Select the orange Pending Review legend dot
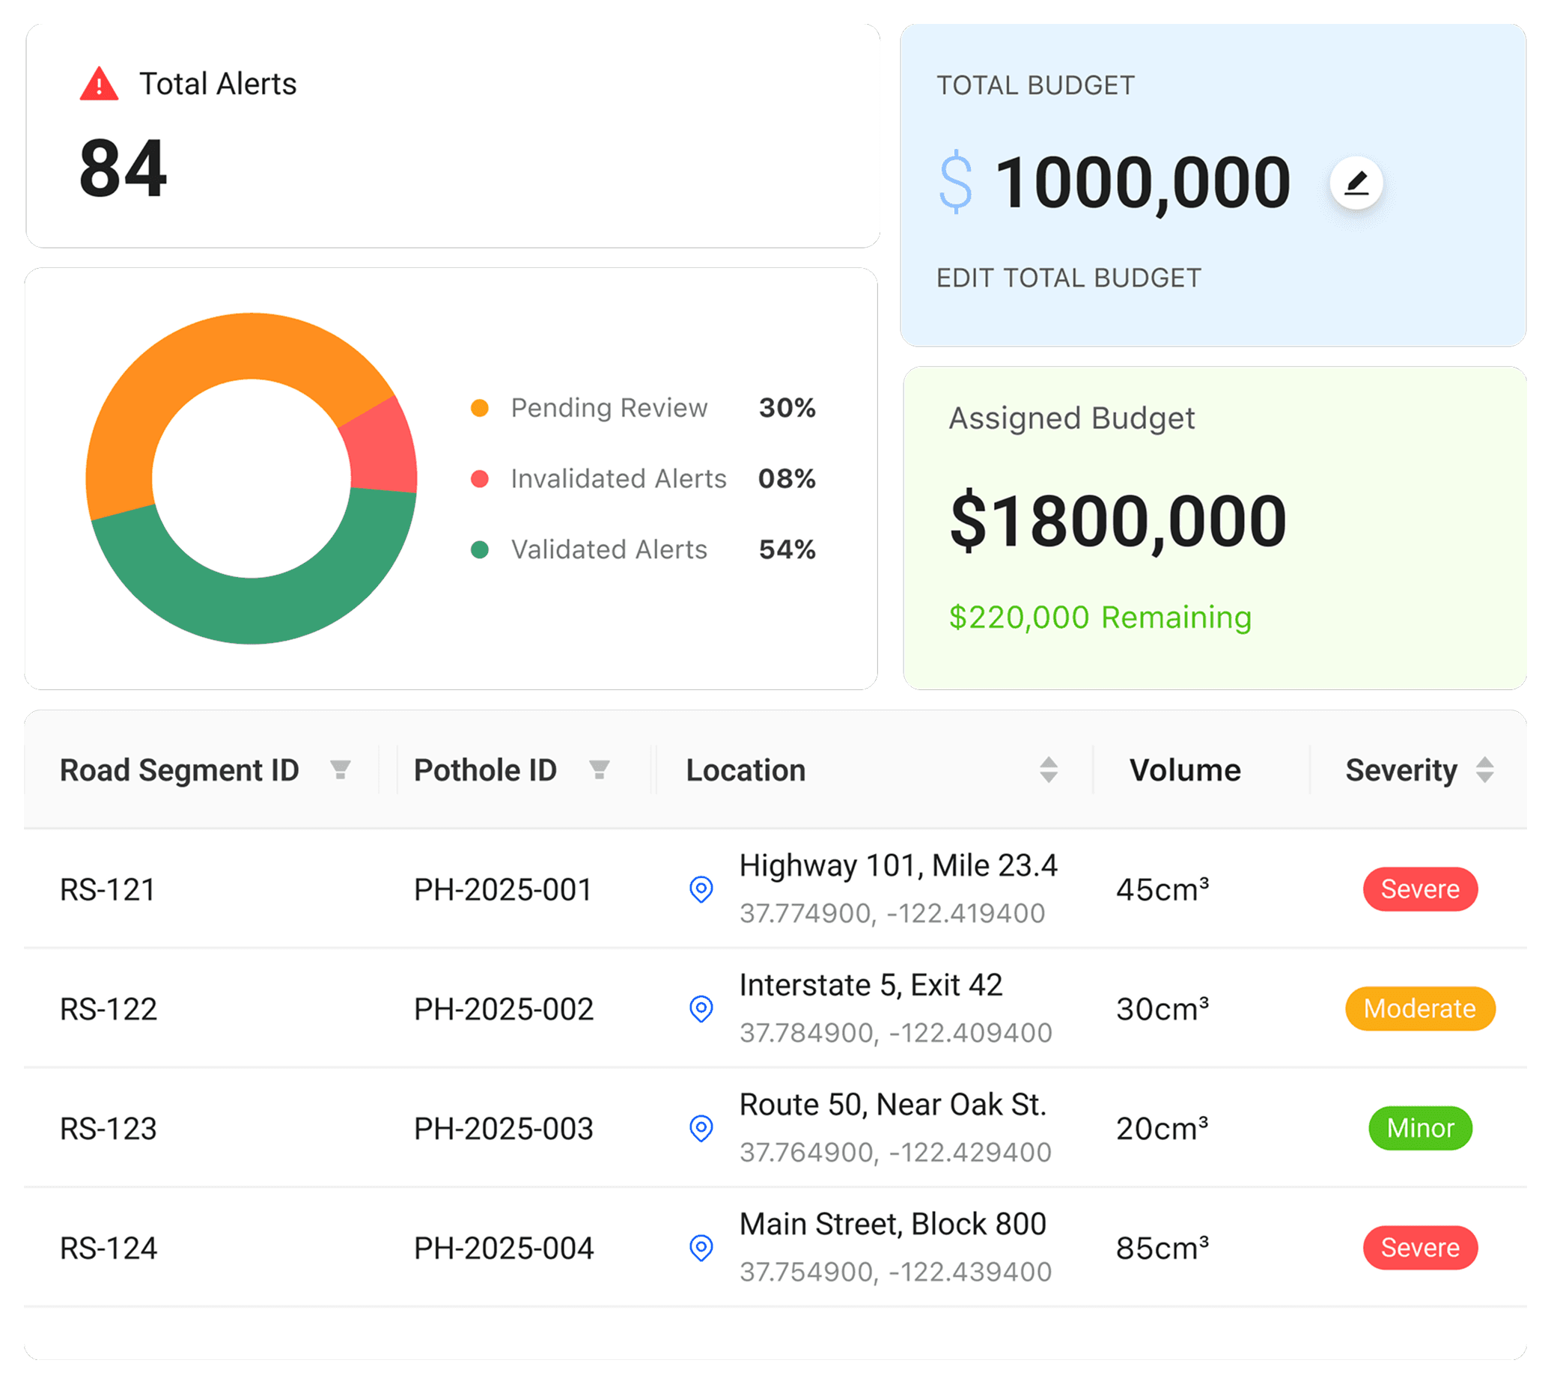This screenshot has width=1551, height=1384. coord(479,409)
